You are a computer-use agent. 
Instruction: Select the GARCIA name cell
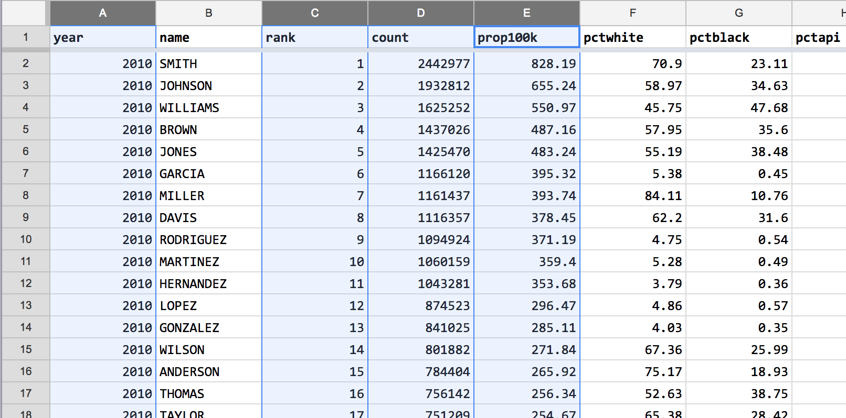tap(209, 173)
